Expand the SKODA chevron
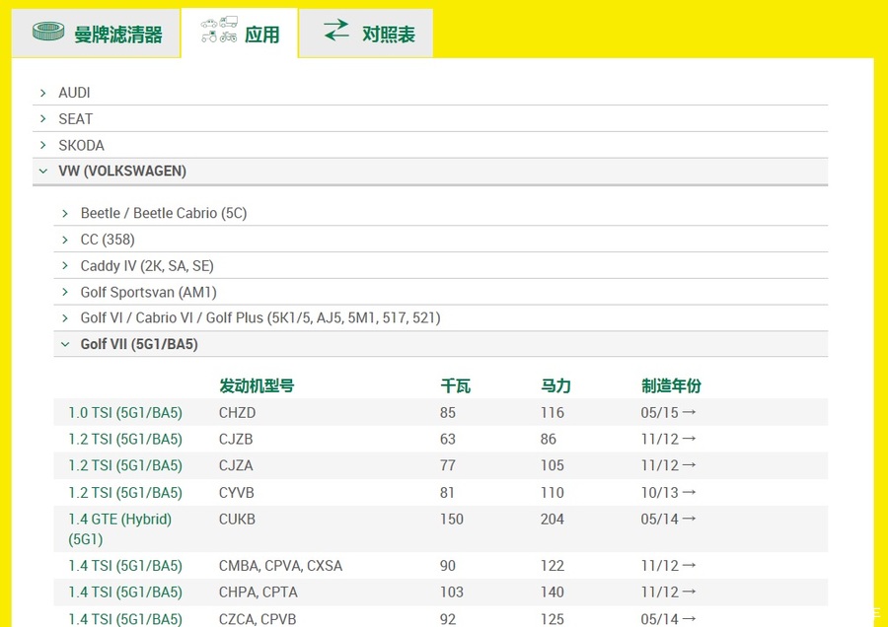 pos(43,146)
